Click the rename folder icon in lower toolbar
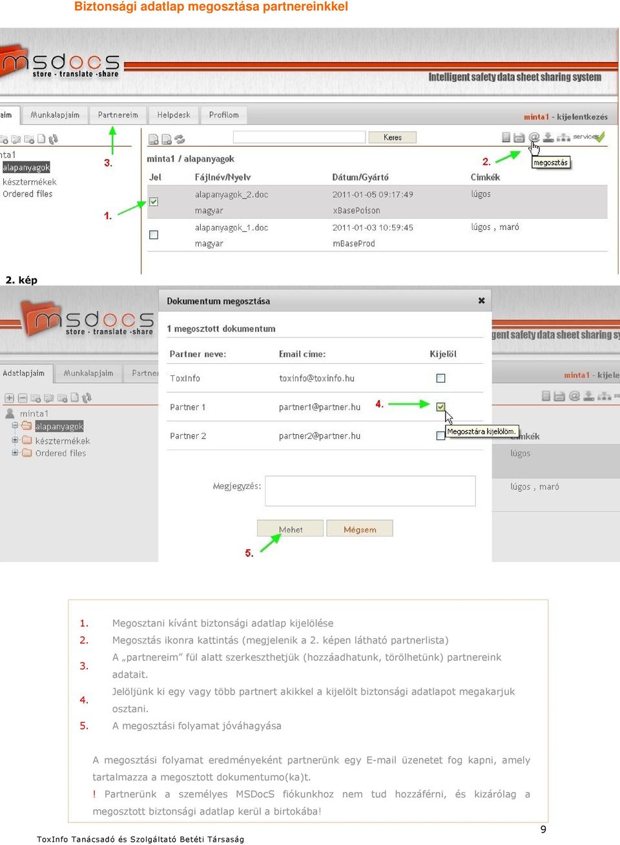Screen dimensions: 620x845 (x=49, y=398)
